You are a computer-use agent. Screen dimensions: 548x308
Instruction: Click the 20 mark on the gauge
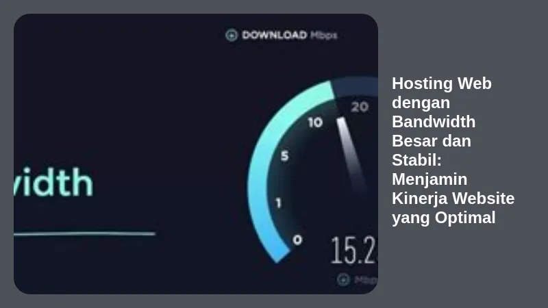click(360, 107)
